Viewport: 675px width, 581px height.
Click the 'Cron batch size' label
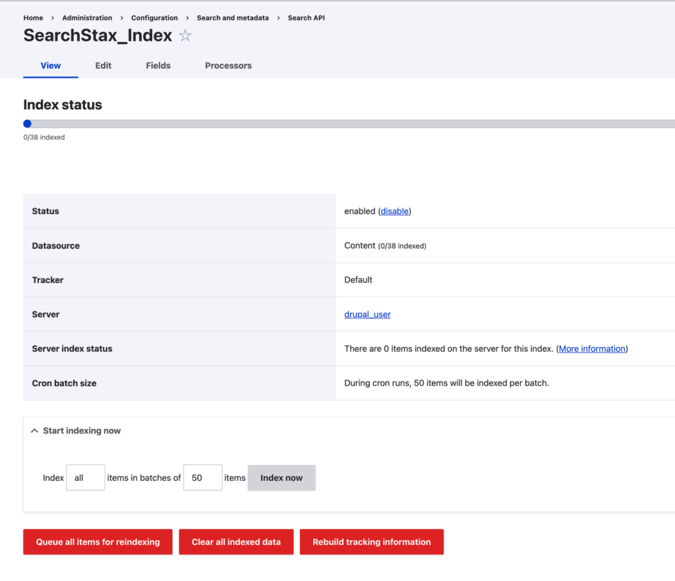pos(64,383)
